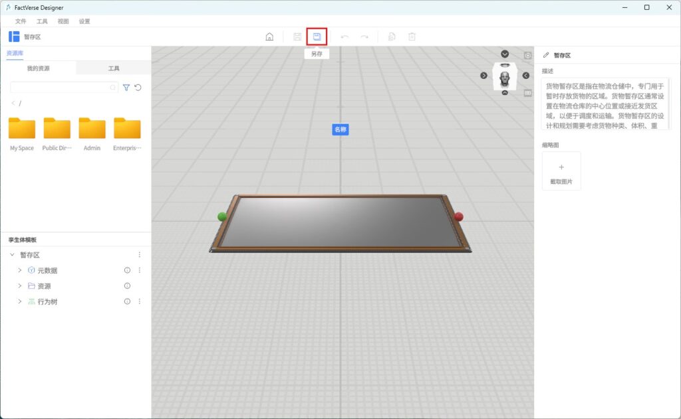Image resolution: width=681 pixels, height=419 pixels.
Task: Collapse the 暂存区 root tree node
Action: tap(12, 255)
